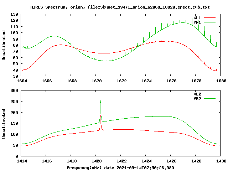Screen dimensions: 228x171
Task: Click the 0 y-axis tick label
Action: (x=17, y=156)
